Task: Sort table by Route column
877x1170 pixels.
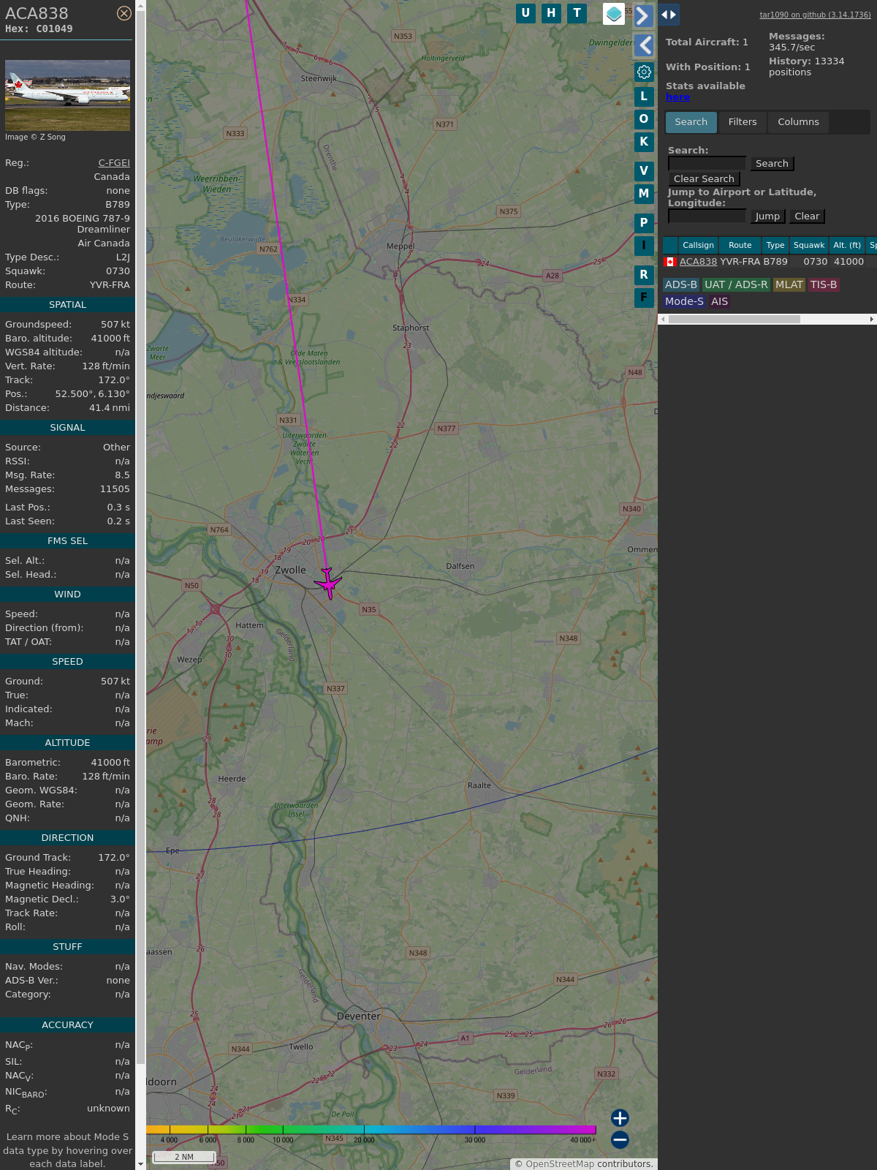Action: pos(740,246)
